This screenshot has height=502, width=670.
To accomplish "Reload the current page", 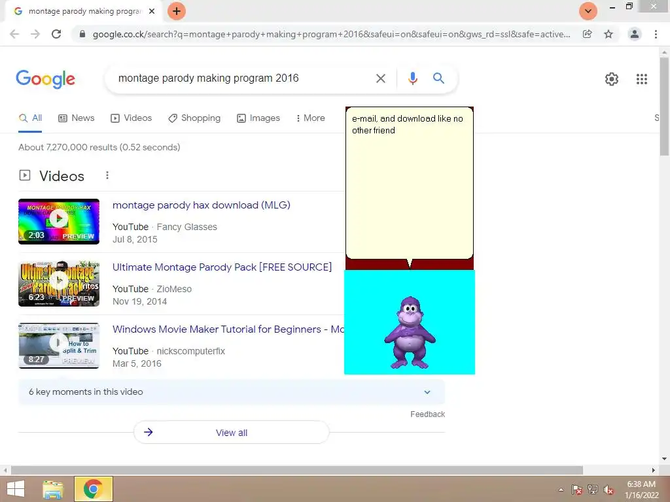I will point(56,34).
